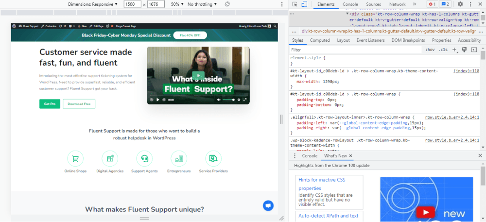
Task: Open the No throttling dropdown
Action: [202, 4]
